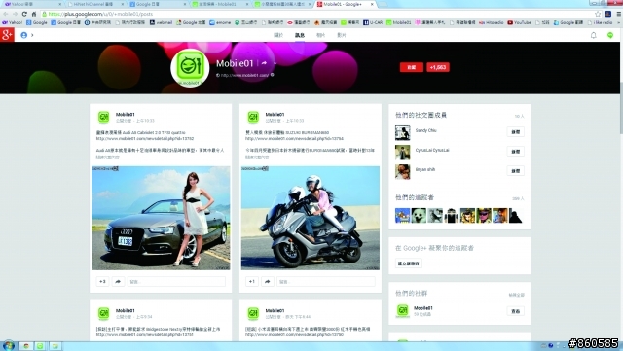This screenshot has height=351, width=623.
Task: Bookmark this page with the star icon
Action: pos(598,14)
